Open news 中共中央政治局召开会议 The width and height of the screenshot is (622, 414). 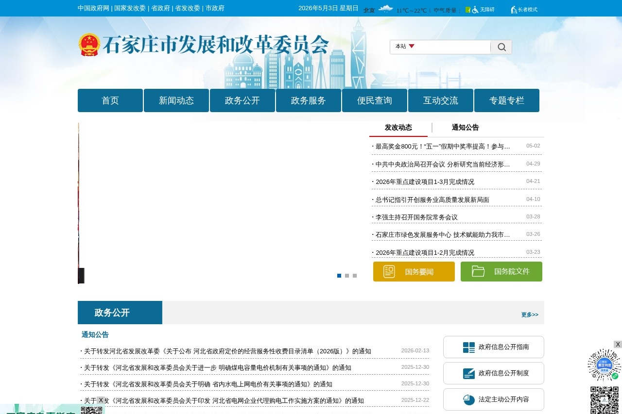coord(443,164)
